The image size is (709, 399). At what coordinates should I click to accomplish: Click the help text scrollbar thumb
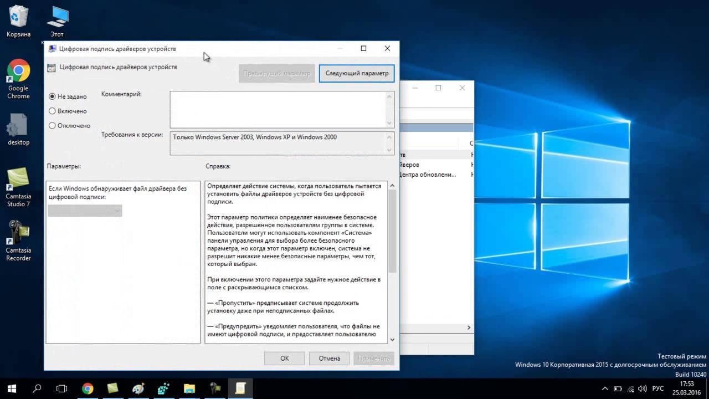pos(392,231)
